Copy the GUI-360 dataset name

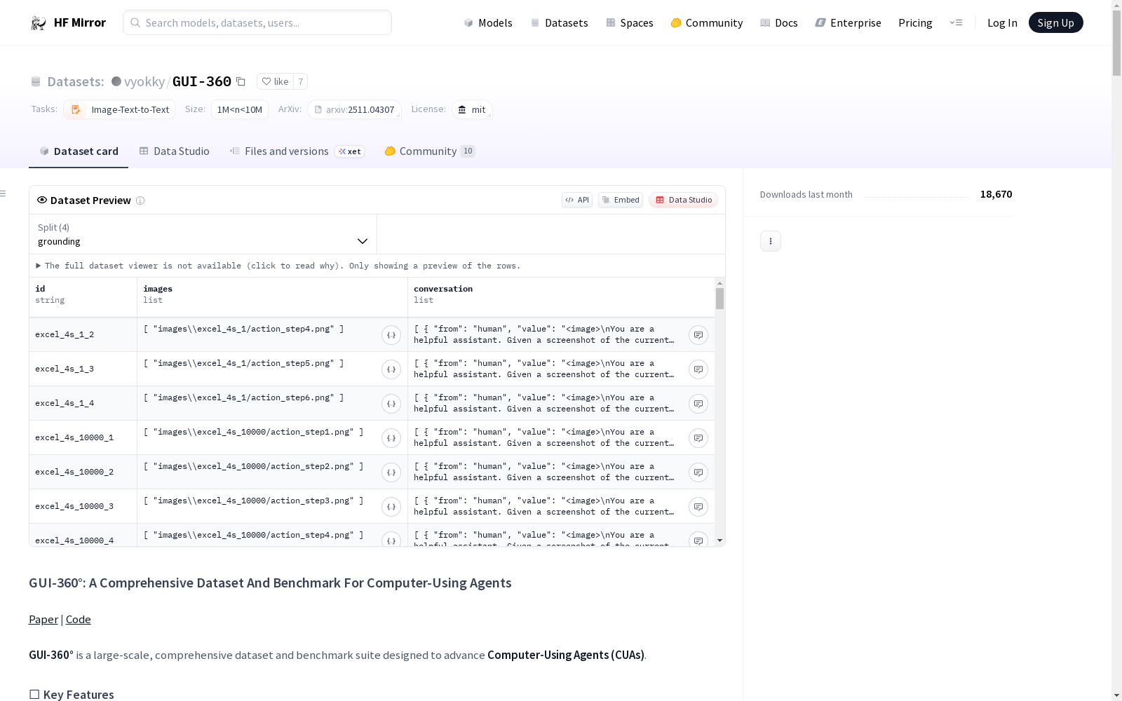241,81
